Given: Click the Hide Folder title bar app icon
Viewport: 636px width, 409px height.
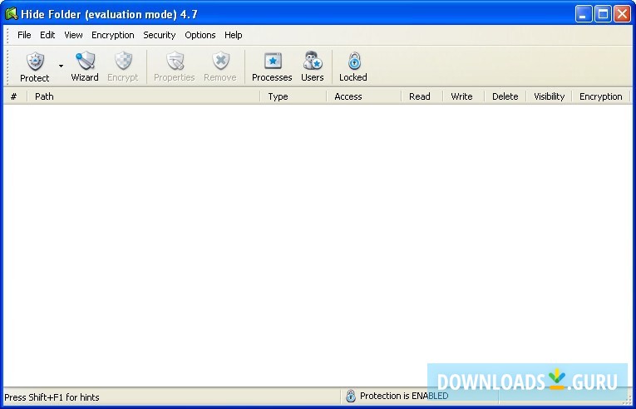Looking at the screenshot, I should (11, 14).
